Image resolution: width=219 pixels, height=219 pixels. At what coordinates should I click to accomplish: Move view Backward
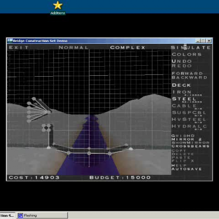(190, 78)
